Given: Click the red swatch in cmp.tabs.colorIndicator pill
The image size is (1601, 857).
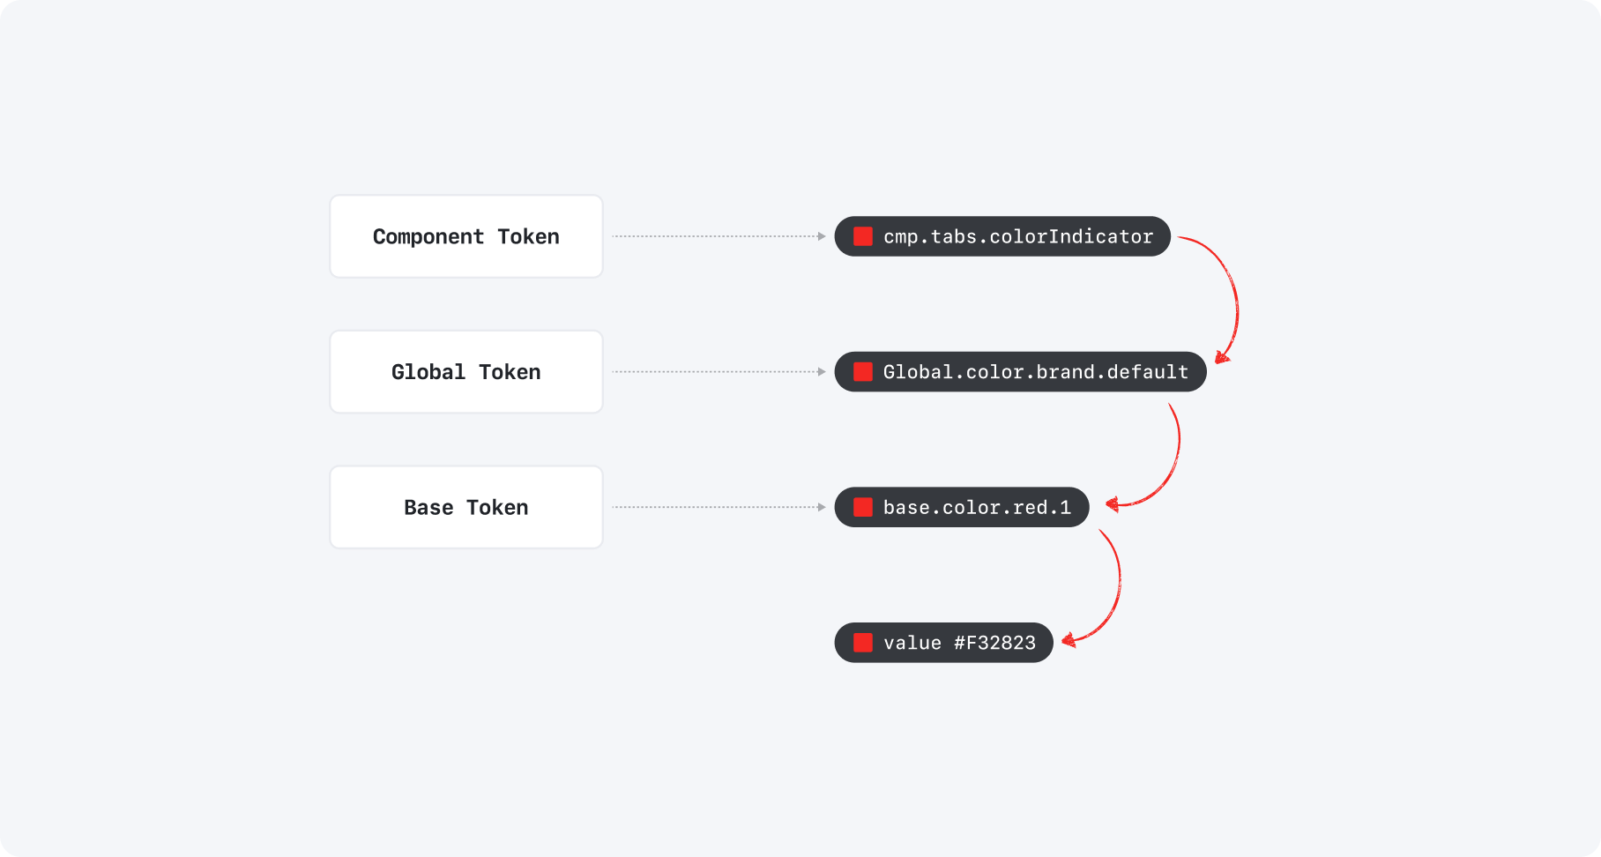Looking at the screenshot, I should [x=863, y=236].
